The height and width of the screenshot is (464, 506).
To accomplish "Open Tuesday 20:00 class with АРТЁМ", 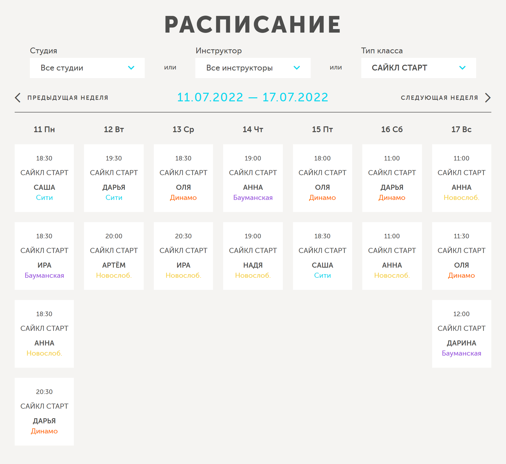I will pyautogui.click(x=114, y=256).
